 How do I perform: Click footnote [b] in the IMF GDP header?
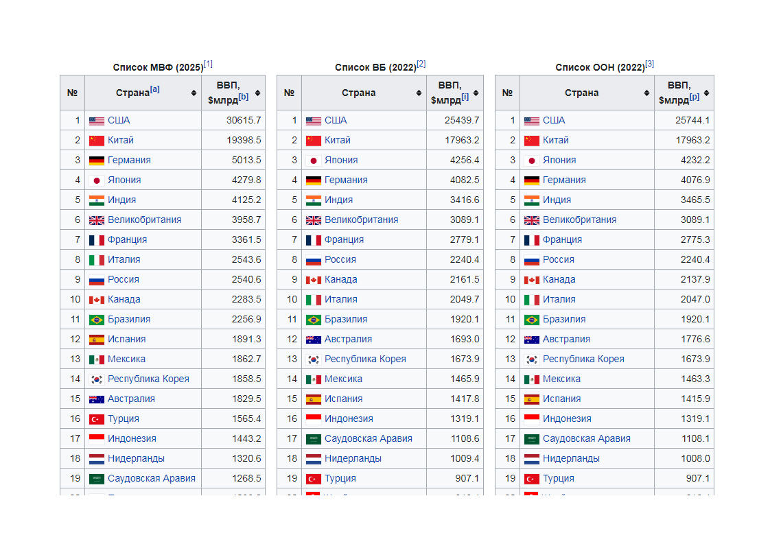tap(244, 97)
